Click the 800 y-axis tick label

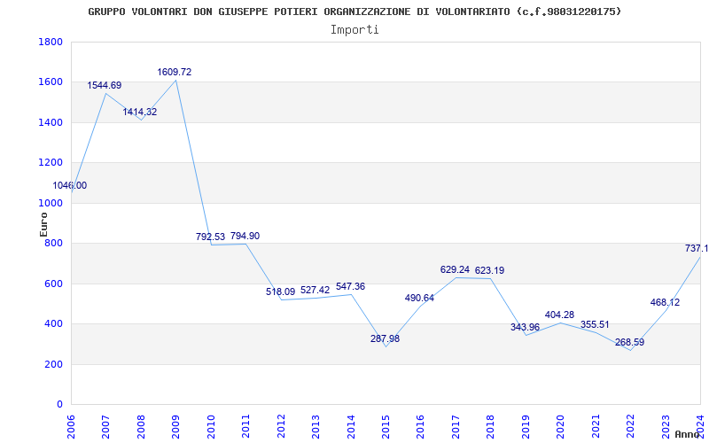point(53,243)
